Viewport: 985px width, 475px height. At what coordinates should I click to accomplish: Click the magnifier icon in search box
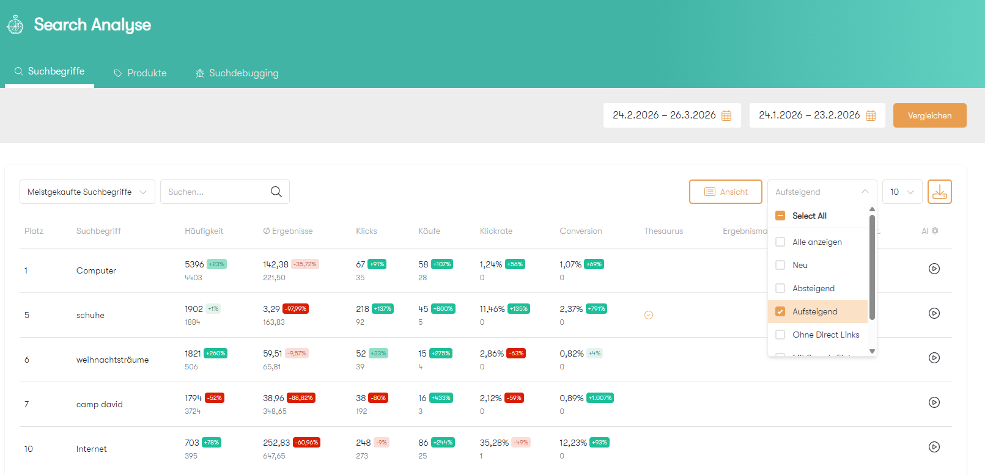[x=276, y=192]
